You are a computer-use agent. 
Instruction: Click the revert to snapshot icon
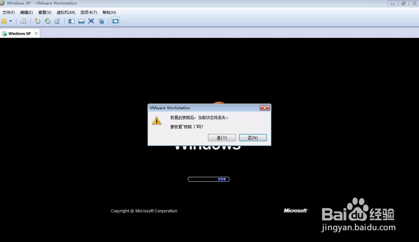pyautogui.click(x=48, y=21)
